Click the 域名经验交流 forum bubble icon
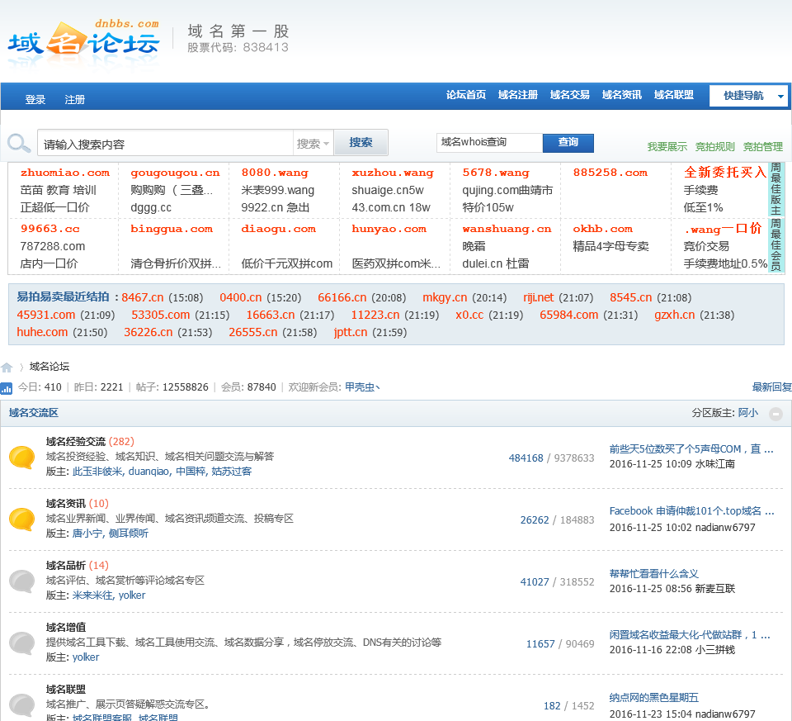This screenshot has height=721, width=792. pyautogui.click(x=21, y=457)
